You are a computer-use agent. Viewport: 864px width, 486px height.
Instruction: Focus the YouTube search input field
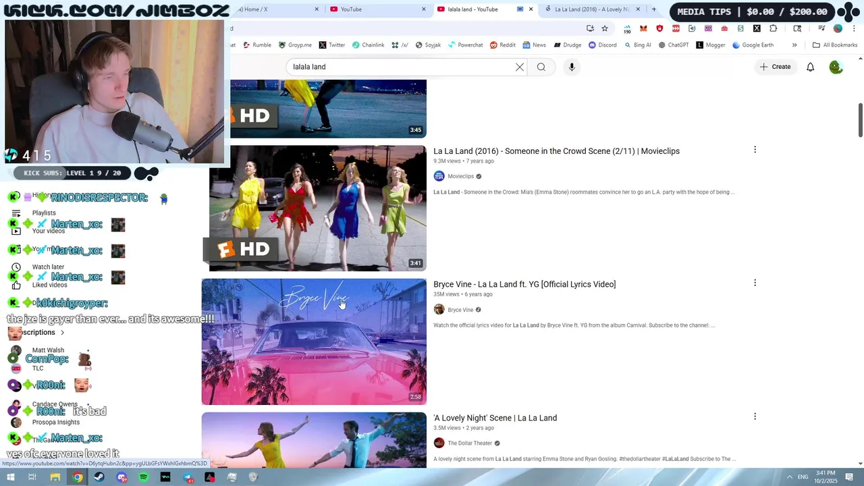(x=398, y=67)
